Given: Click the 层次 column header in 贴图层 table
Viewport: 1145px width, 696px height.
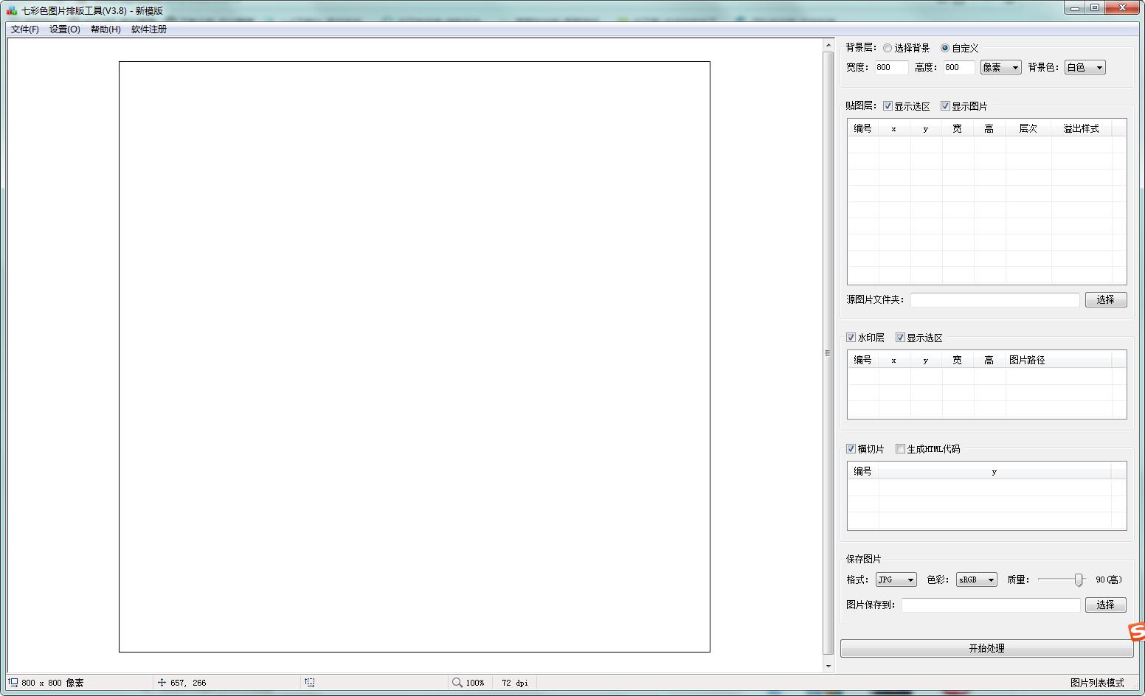Looking at the screenshot, I should (1028, 128).
